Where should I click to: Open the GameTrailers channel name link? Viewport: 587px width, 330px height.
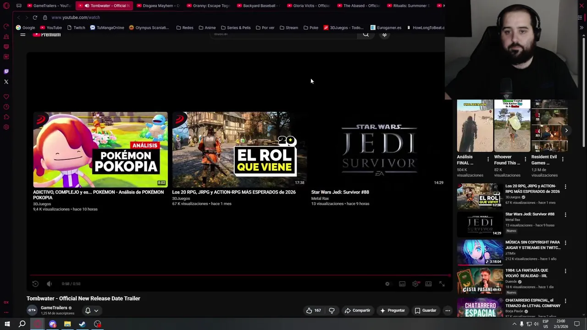pos(54,308)
